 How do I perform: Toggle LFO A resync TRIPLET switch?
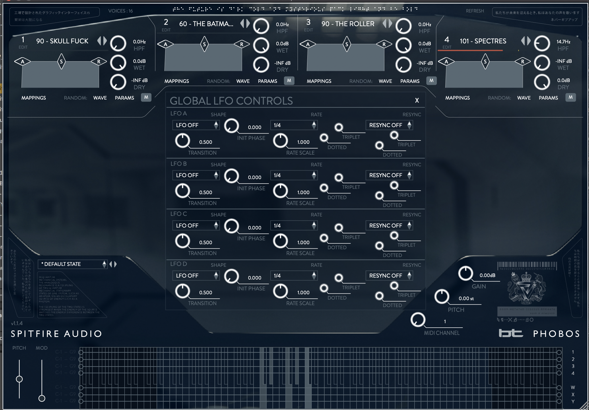click(394, 135)
